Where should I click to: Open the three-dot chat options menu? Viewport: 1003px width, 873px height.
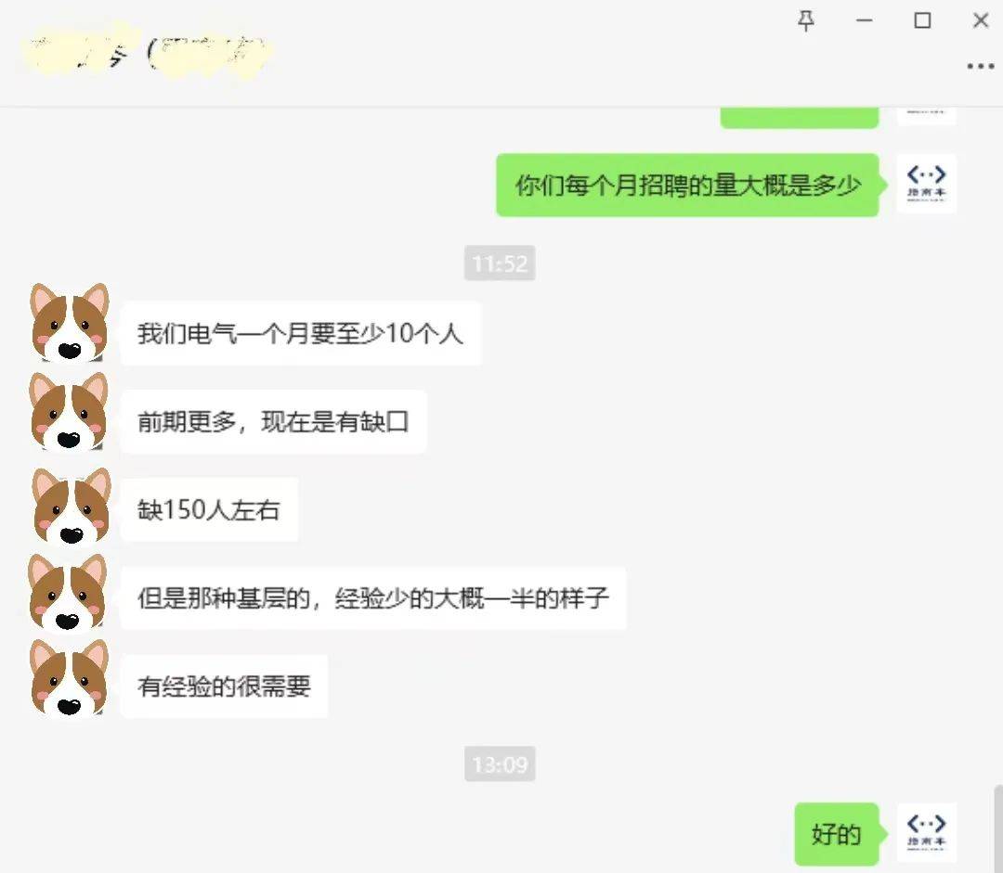tap(980, 66)
